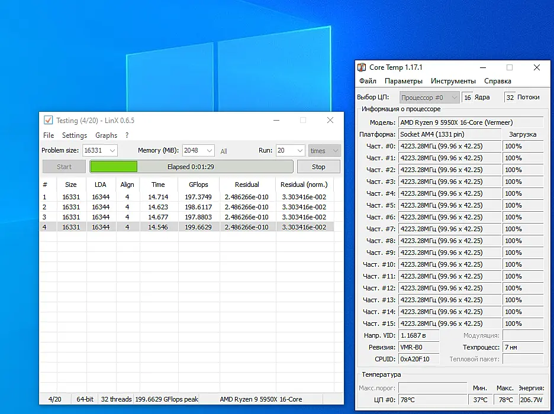554x414 pixels.
Task: Open the Settings menu in LinX
Action: click(75, 135)
